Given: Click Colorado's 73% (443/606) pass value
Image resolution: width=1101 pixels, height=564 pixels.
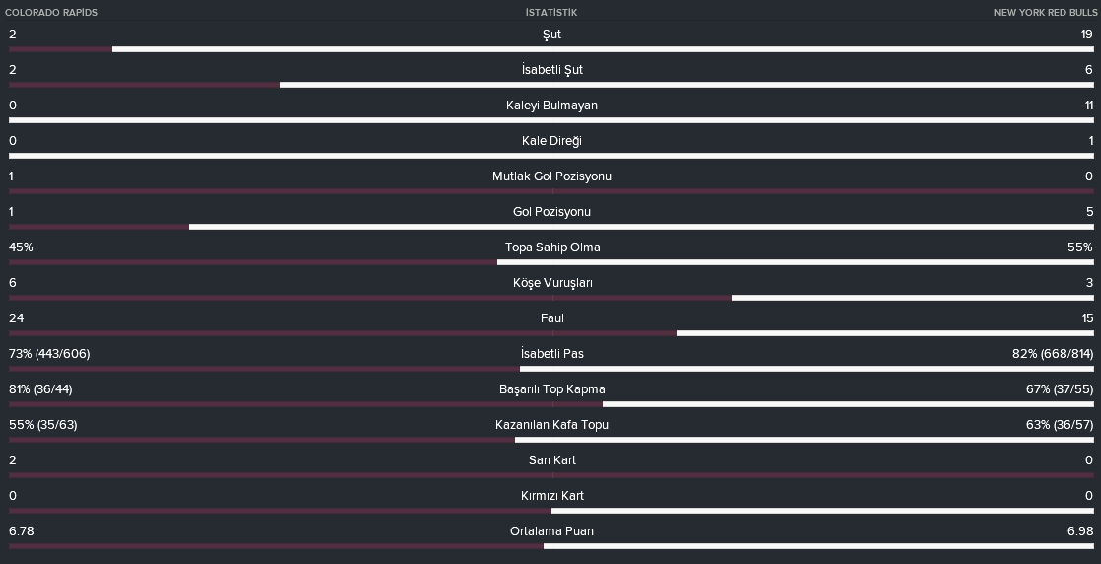Looking at the screenshot, I should 49,354.
